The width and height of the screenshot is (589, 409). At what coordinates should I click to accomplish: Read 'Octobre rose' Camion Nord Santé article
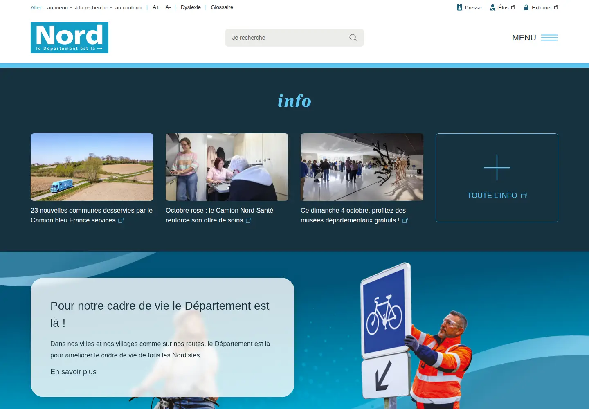point(219,215)
